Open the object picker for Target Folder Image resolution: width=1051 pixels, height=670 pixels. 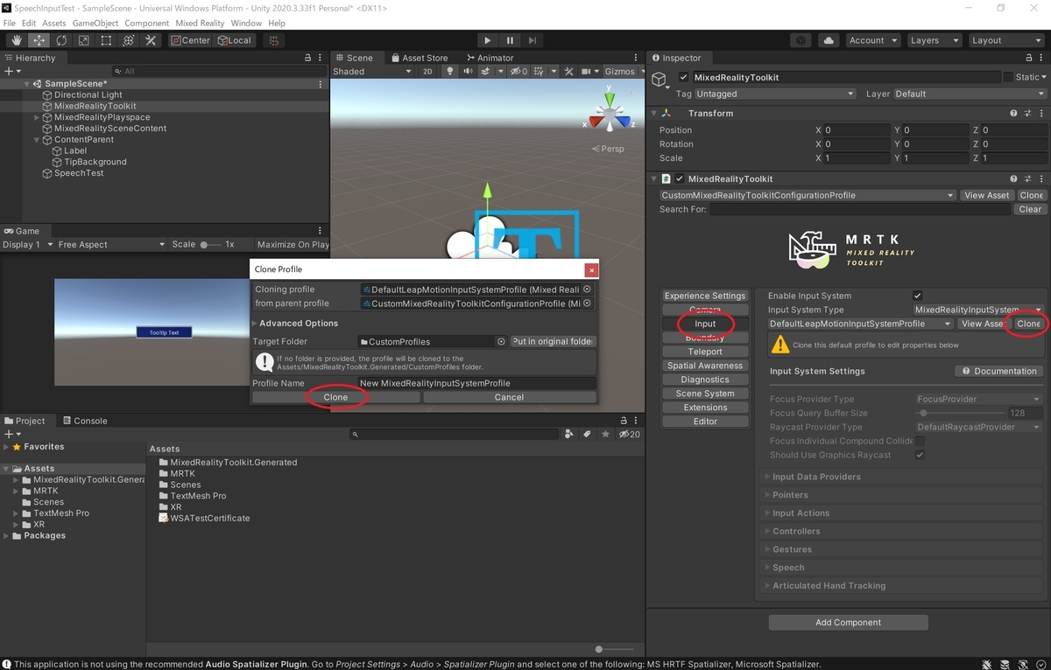click(x=501, y=341)
